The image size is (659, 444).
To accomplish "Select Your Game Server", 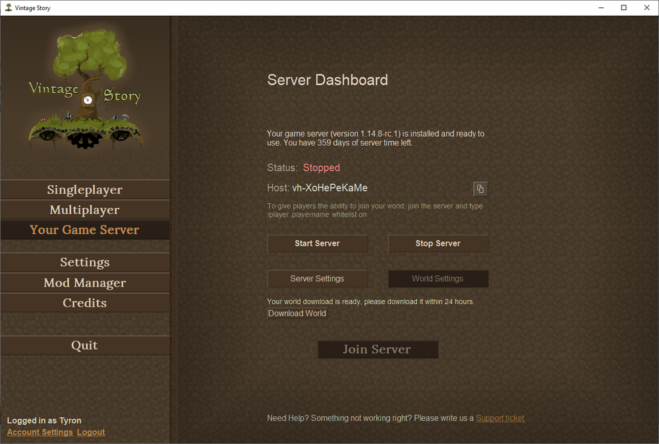I will coord(84,230).
